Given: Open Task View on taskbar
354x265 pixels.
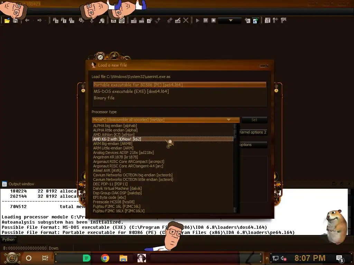Looking at the screenshot, I should [45, 258].
